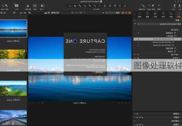Select the Loupe cursor tool
Screen dimensions: 182x126
115,6
